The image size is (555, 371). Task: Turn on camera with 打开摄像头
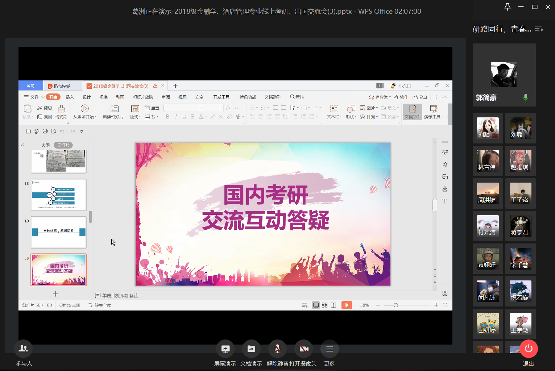click(x=304, y=349)
